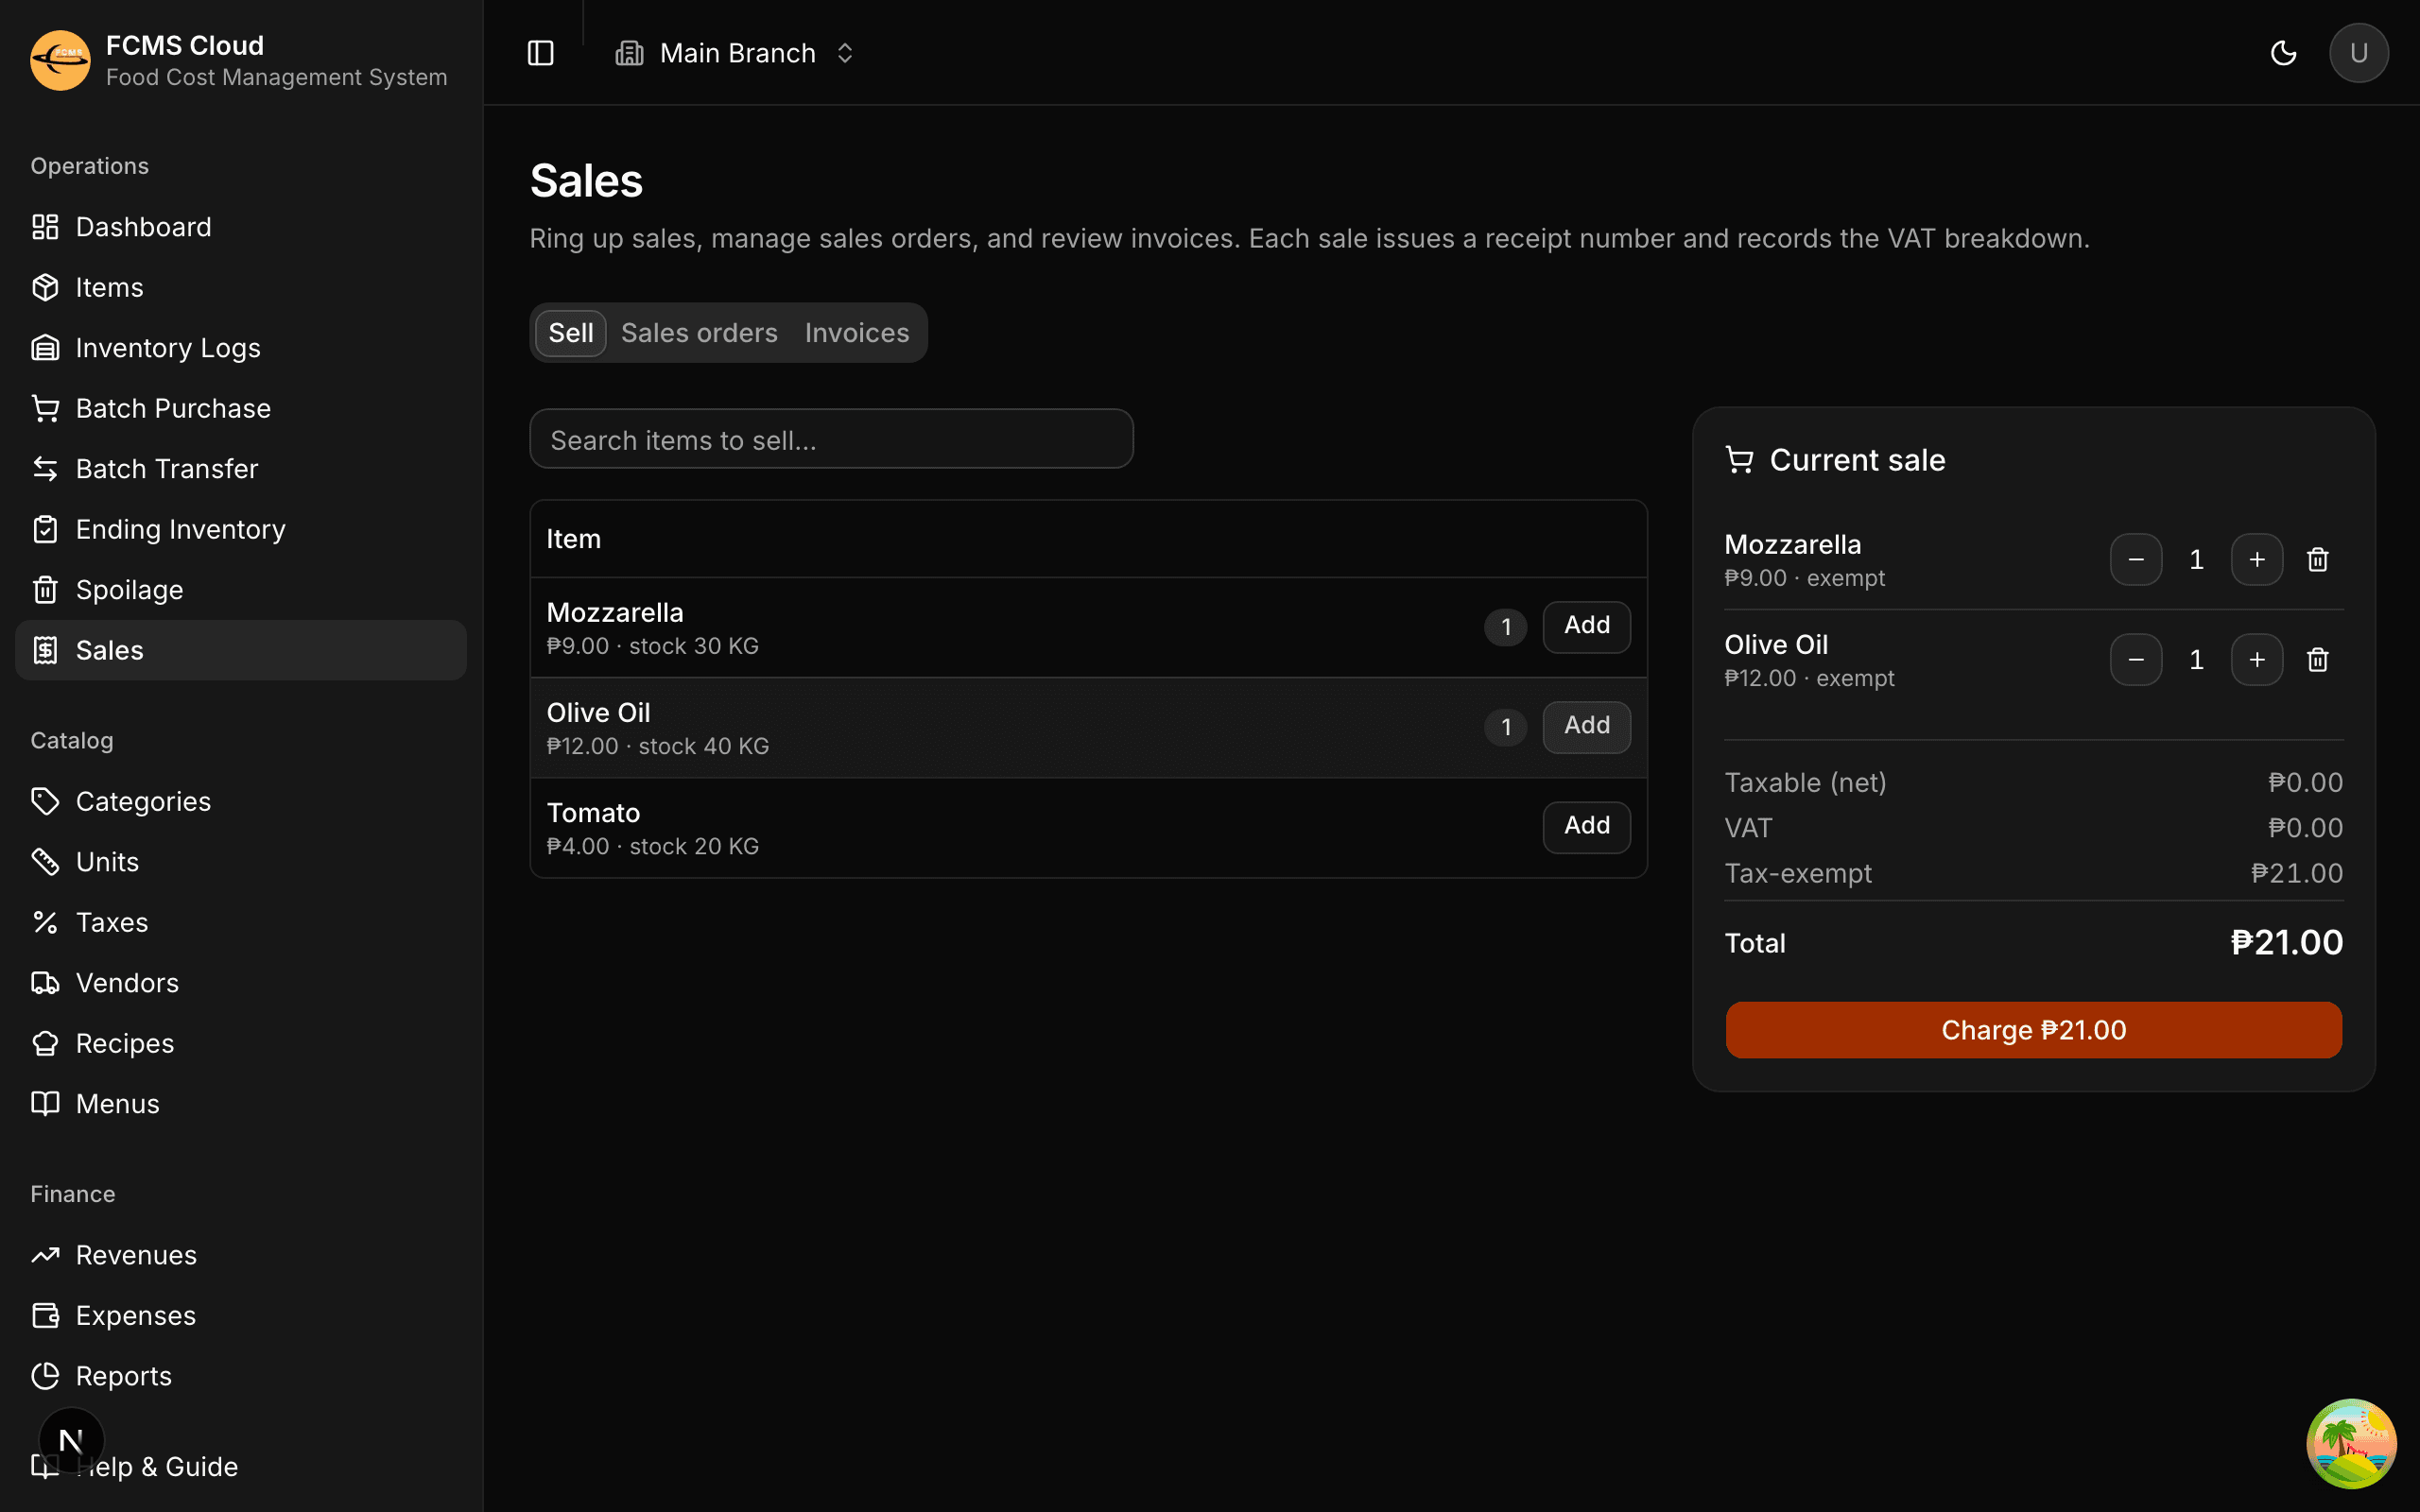The width and height of the screenshot is (2420, 1512).
Task: Click "₱12.00 · stock 40 KG" text
Action: tap(657, 746)
